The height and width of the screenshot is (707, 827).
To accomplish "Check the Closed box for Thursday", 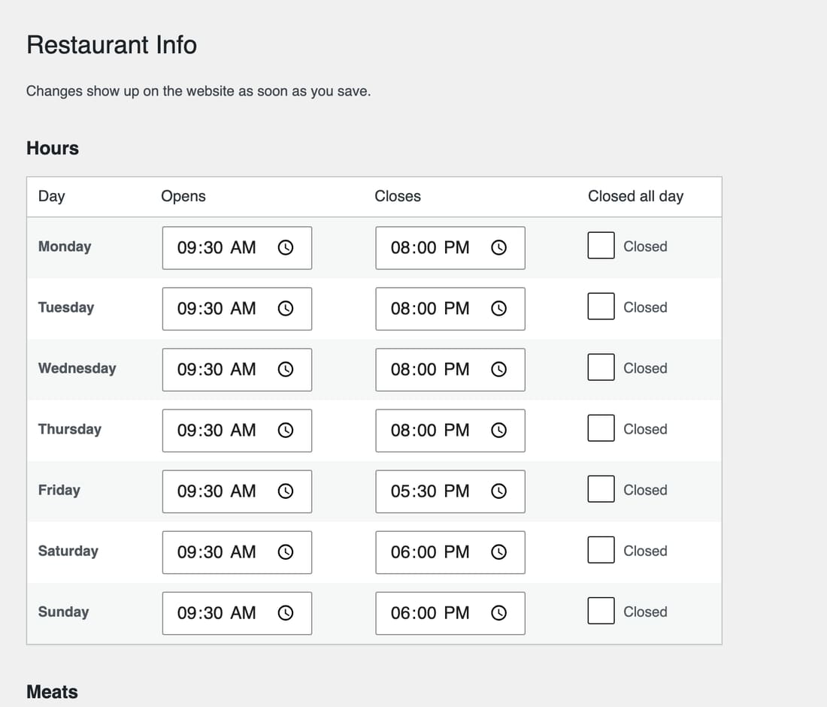I will point(601,428).
